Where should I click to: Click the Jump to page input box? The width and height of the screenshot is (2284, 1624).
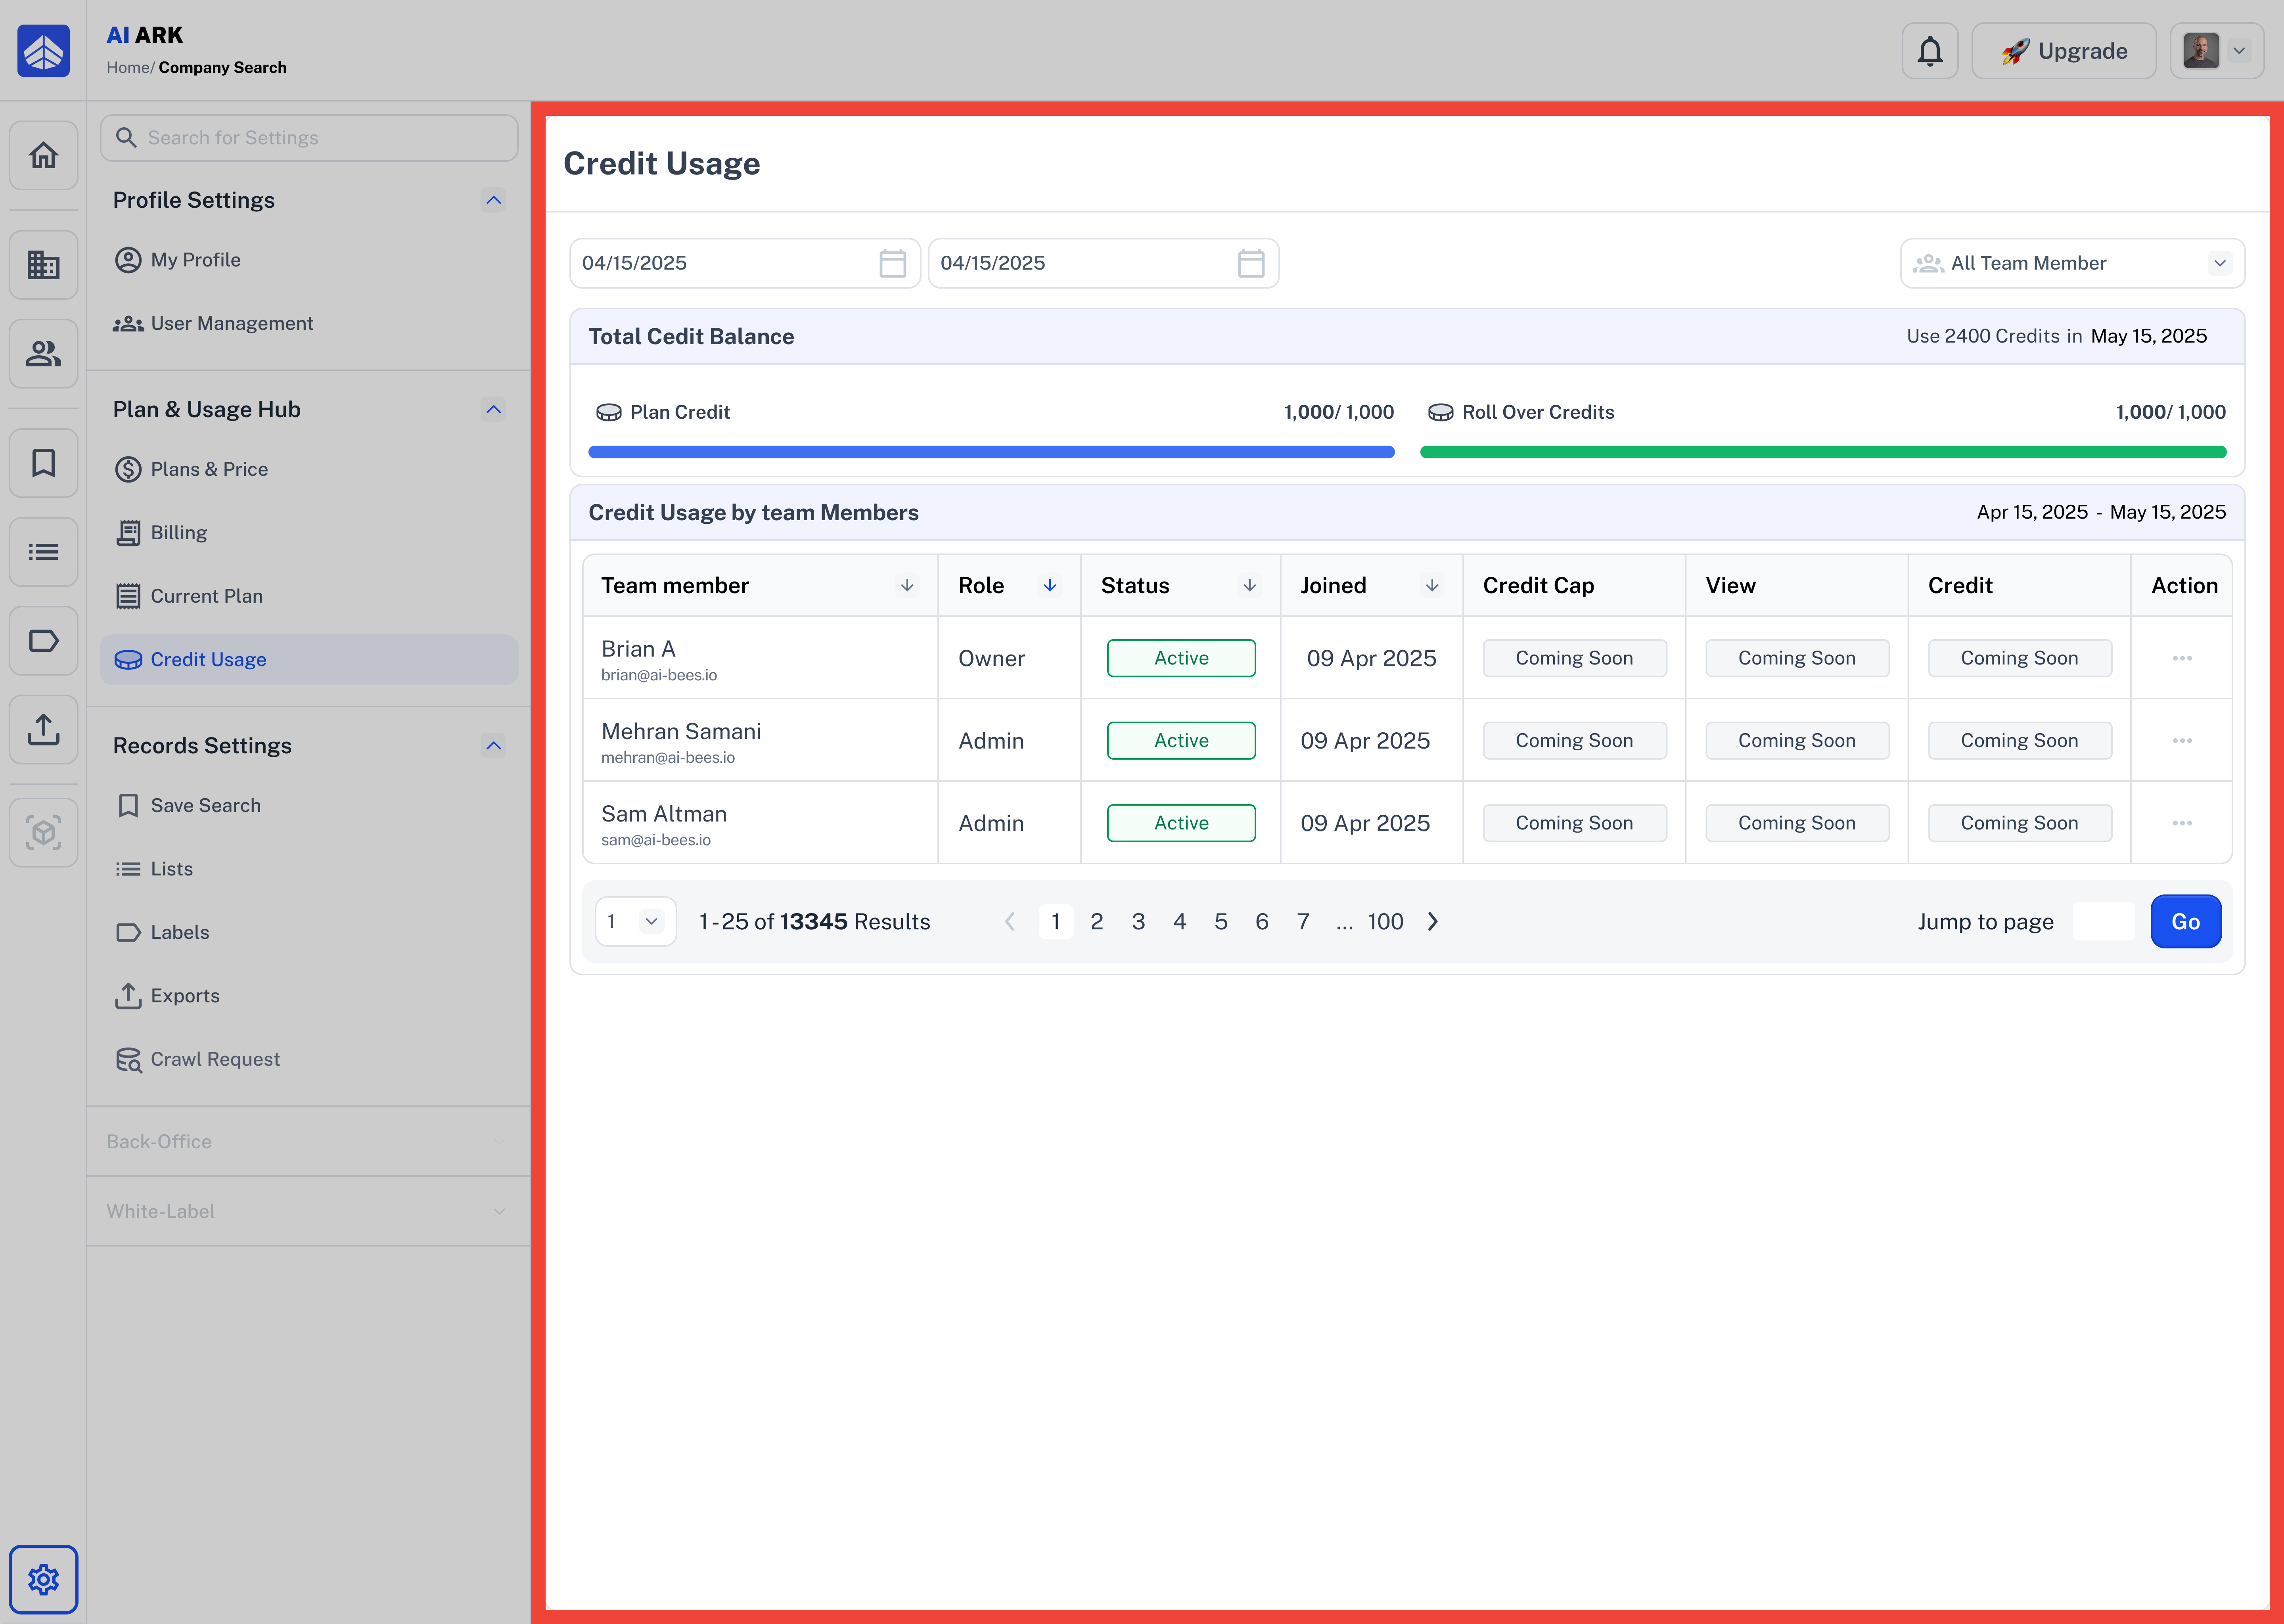(x=2103, y=921)
